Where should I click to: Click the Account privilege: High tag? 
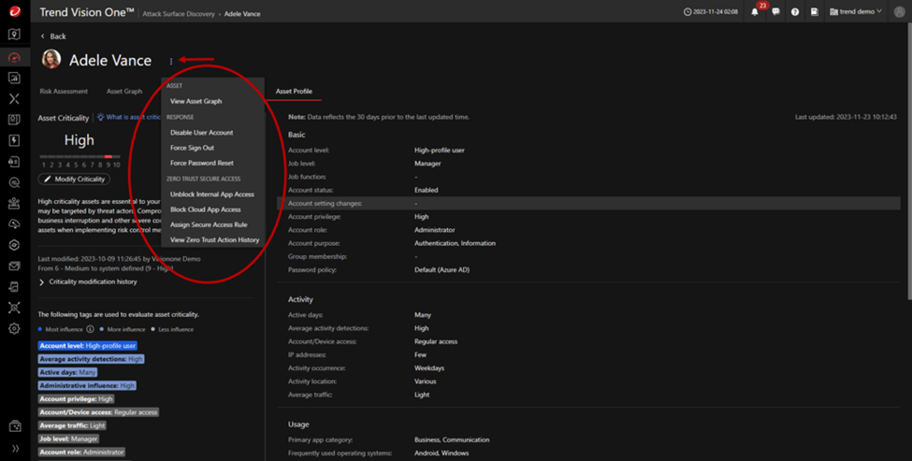point(76,398)
